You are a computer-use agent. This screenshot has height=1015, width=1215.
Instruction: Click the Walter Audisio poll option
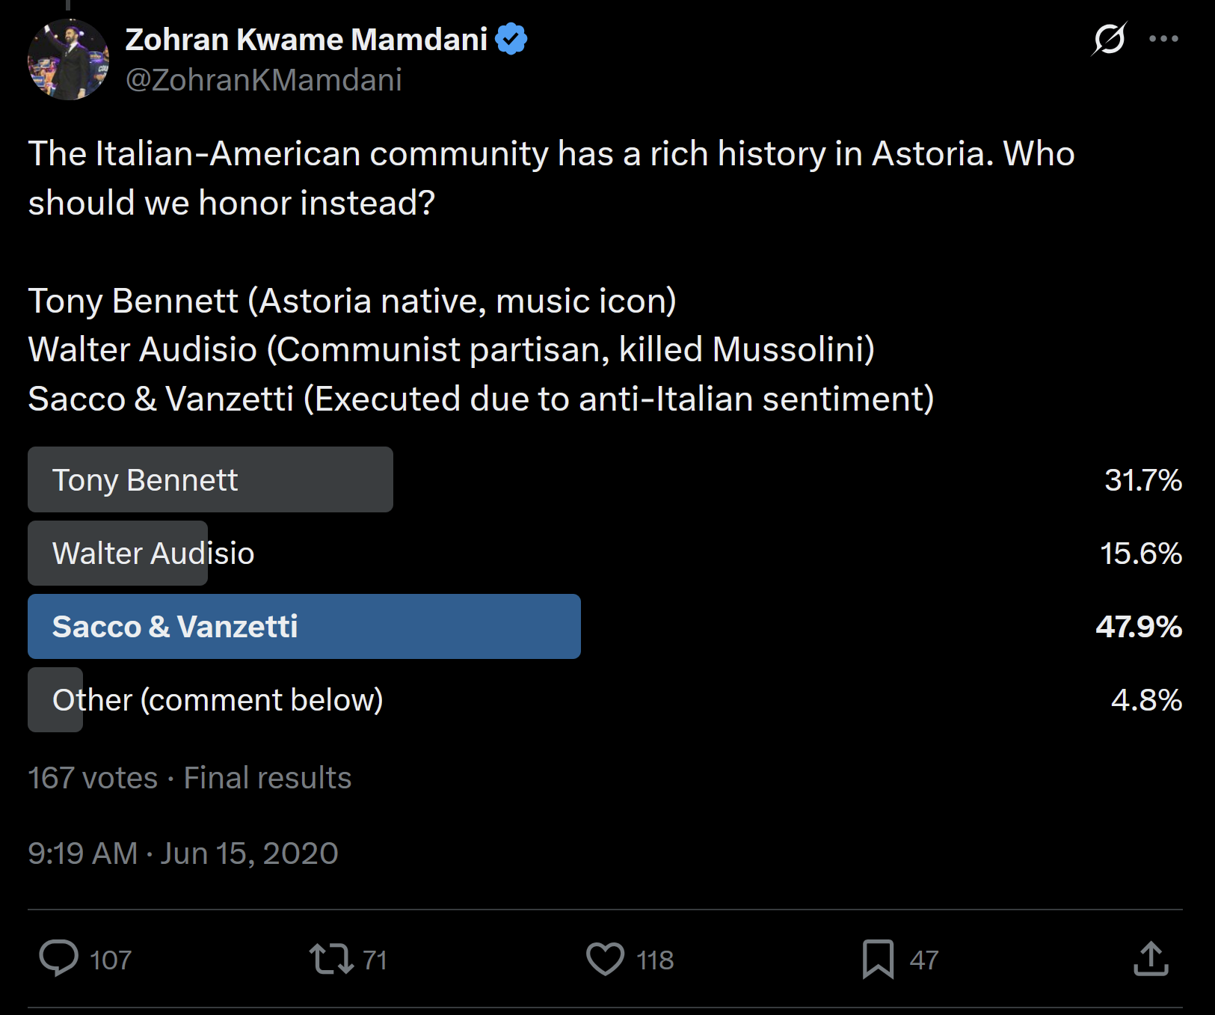(x=153, y=554)
